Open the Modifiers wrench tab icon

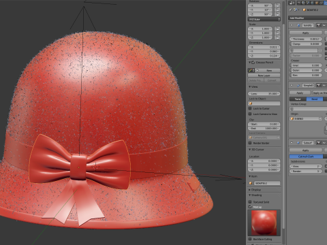[x=325, y=3]
